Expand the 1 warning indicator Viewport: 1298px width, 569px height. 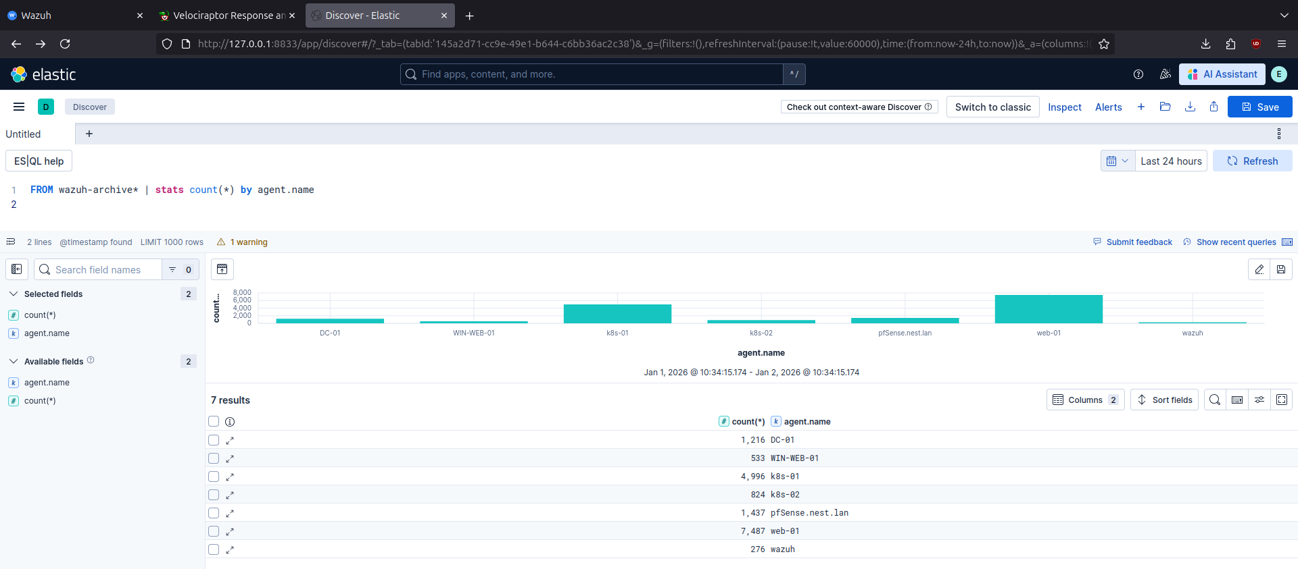[x=242, y=242]
